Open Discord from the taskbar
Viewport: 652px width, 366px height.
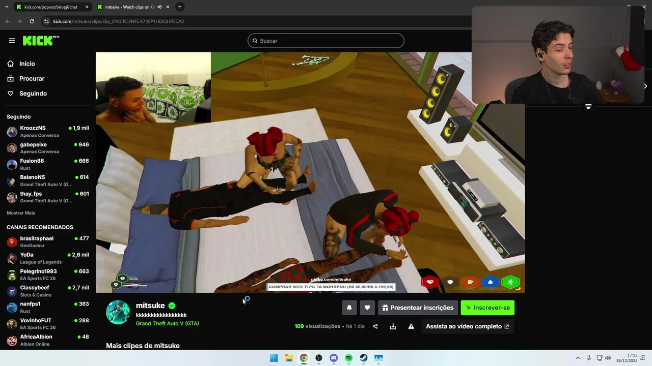(334, 358)
